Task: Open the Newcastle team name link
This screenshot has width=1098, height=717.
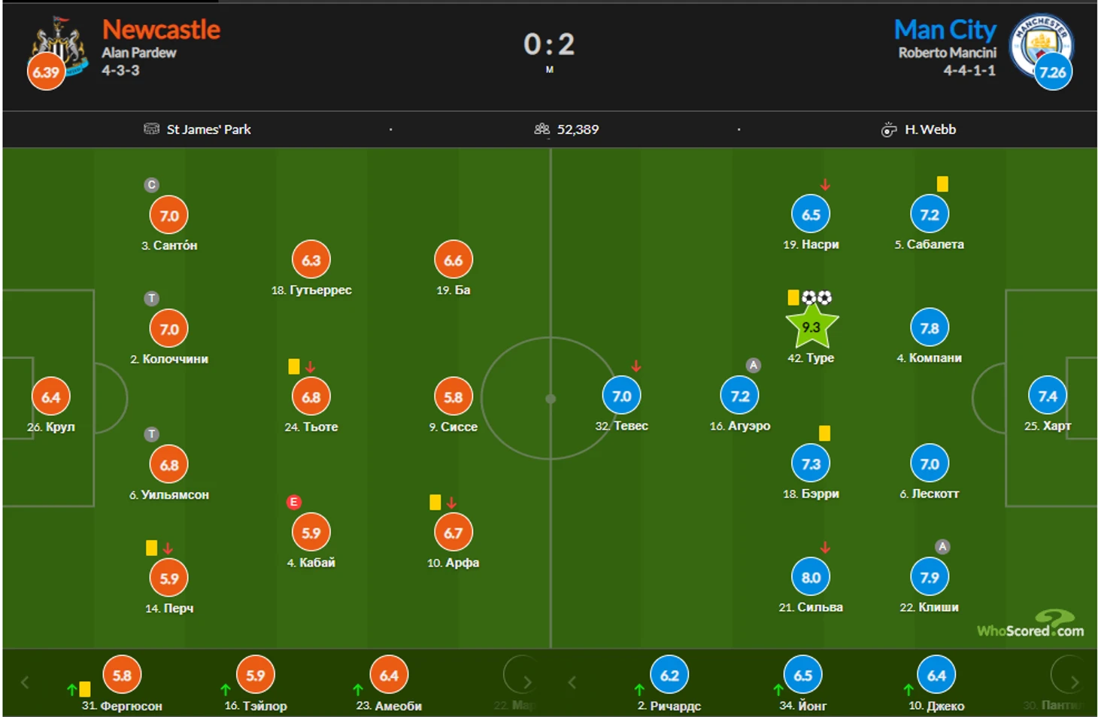Action: pos(161,29)
